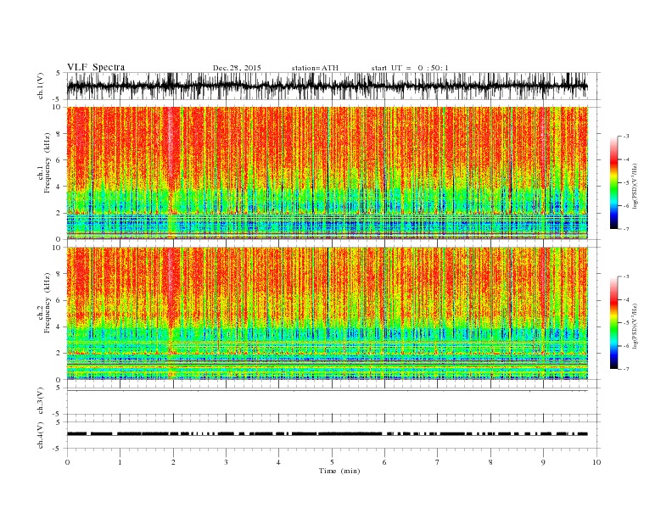
Task: Click the "9" tick on the time axis
Action: [543, 462]
